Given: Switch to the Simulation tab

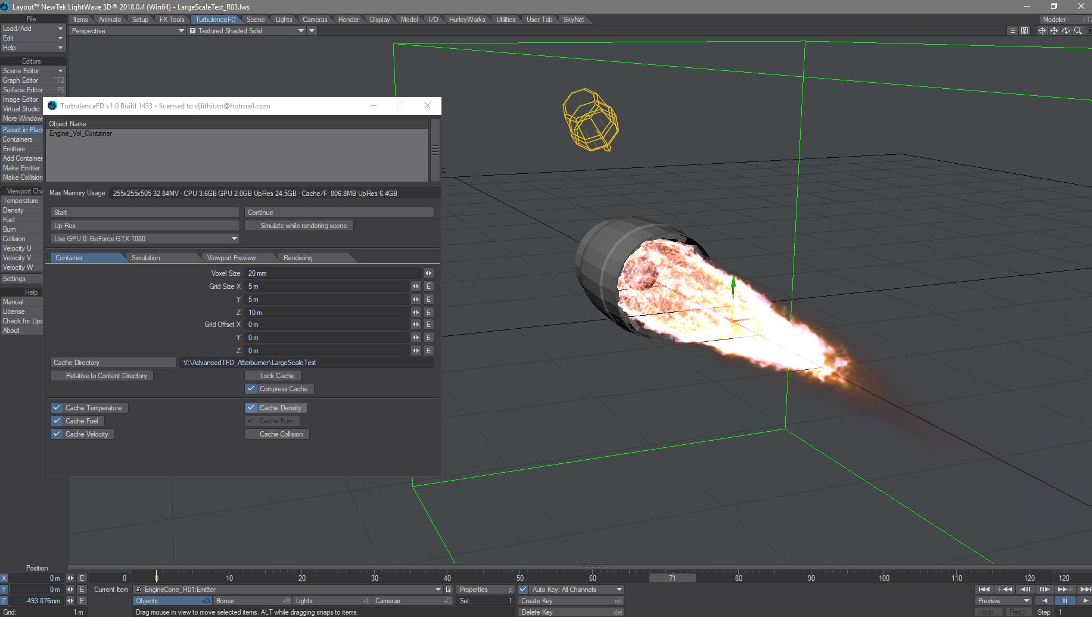Looking at the screenshot, I should [146, 258].
